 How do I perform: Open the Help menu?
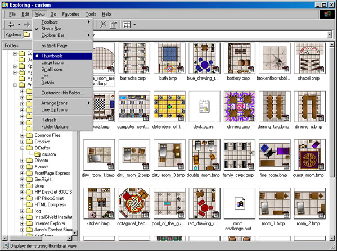[x=106, y=15]
